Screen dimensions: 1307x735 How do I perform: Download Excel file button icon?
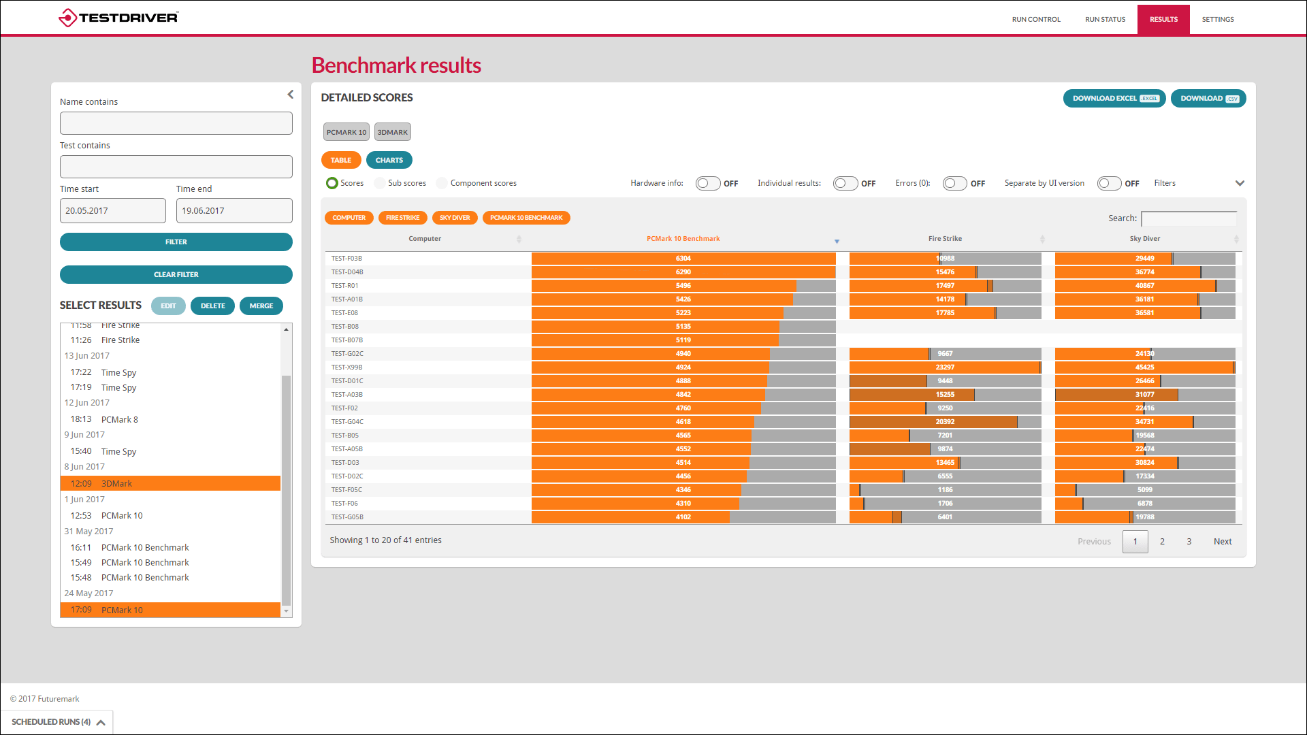pos(1150,99)
